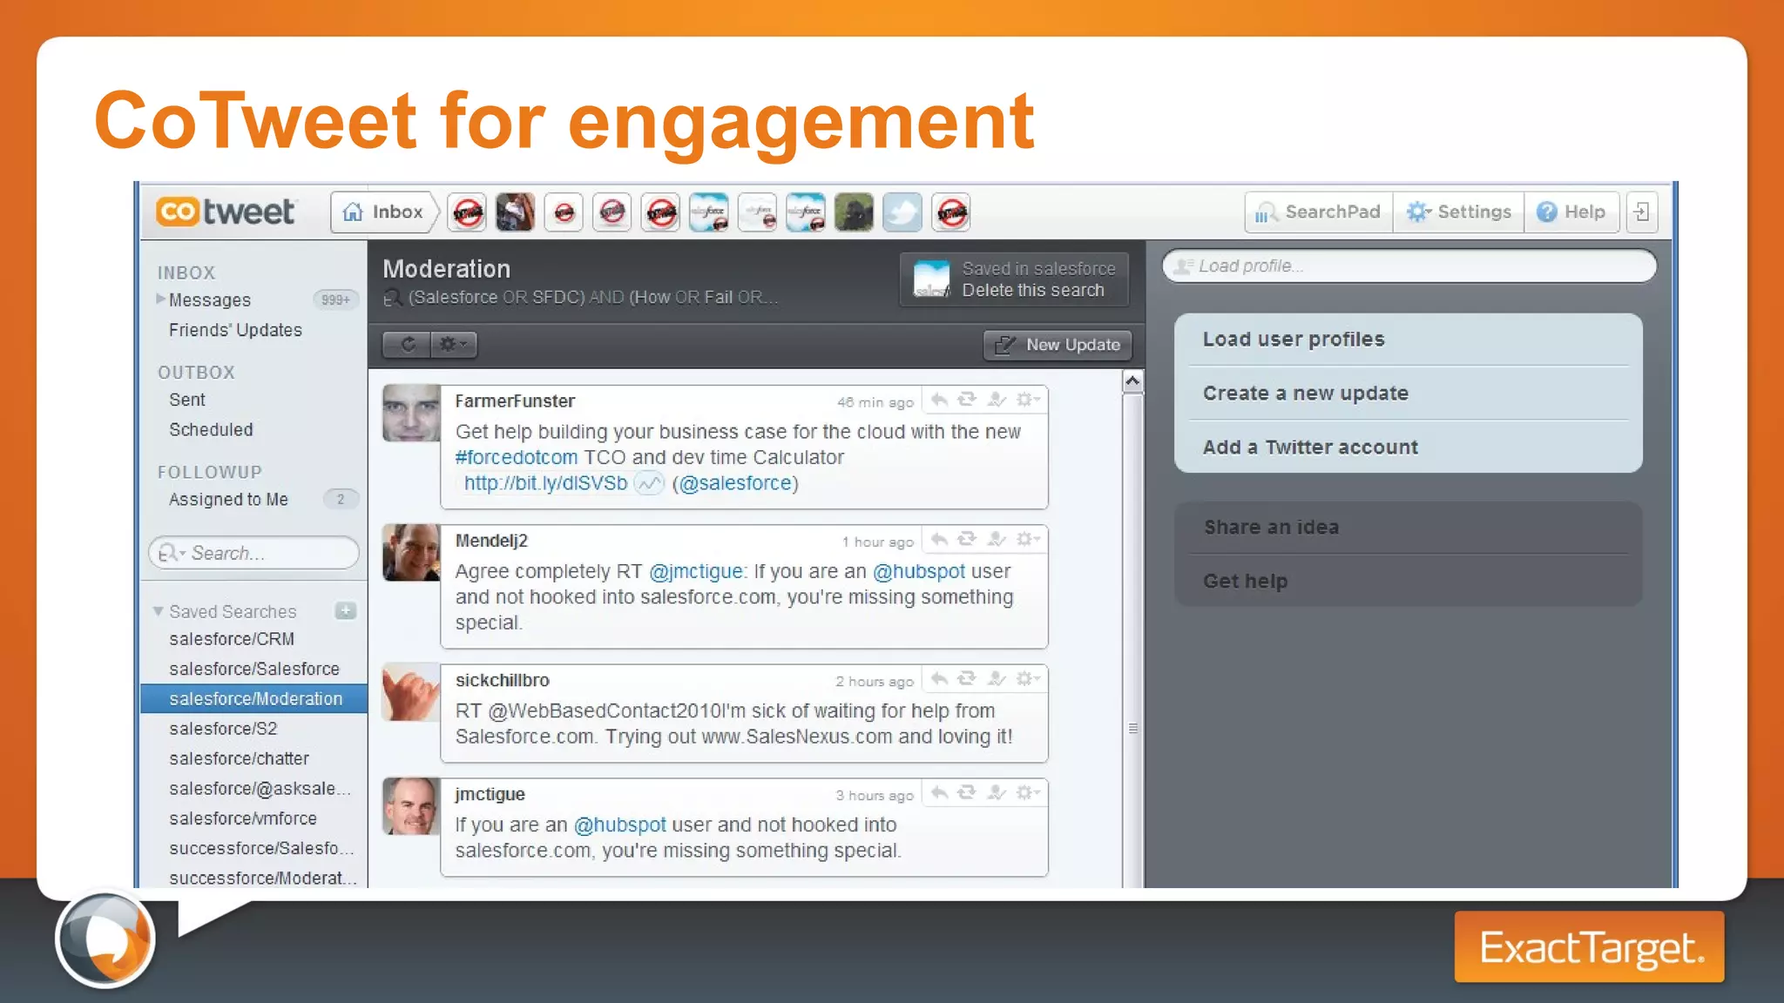This screenshot has height=1003, width=1784.
Task: Open more actions for jmctigue's tweet
Action: pos(1028,792)
